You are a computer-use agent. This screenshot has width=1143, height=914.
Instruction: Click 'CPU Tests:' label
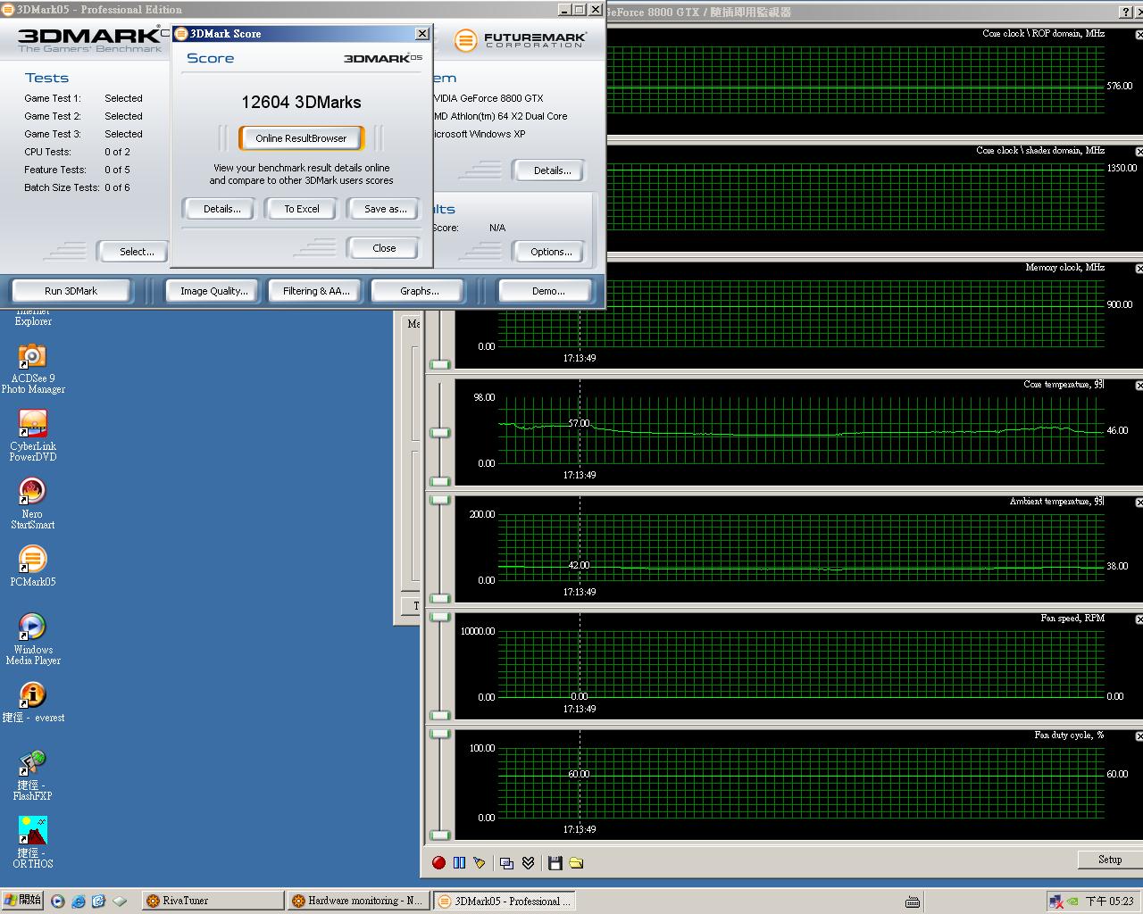click(47, 152)
